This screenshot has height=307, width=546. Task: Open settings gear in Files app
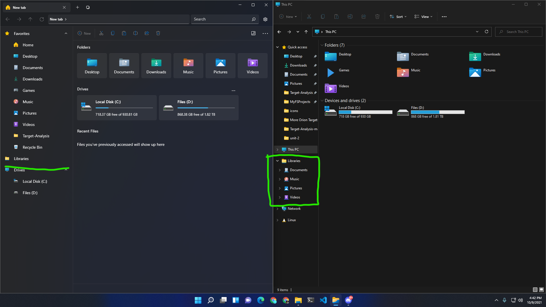pyautogui.click(x=265, y=19)
